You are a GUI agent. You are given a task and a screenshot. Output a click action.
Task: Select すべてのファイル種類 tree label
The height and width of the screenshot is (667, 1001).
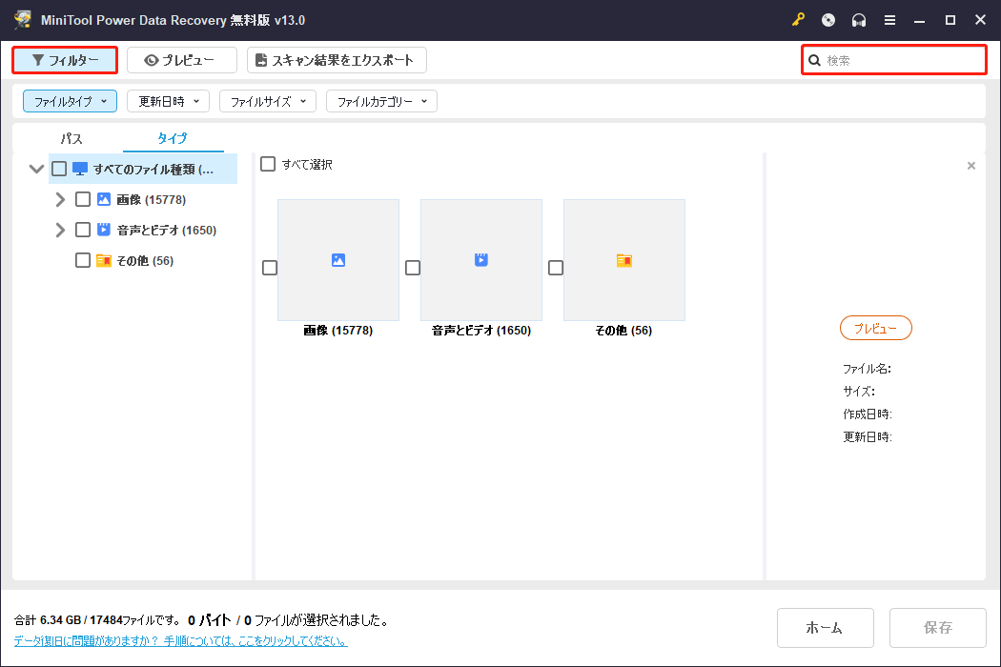(153, 170)
